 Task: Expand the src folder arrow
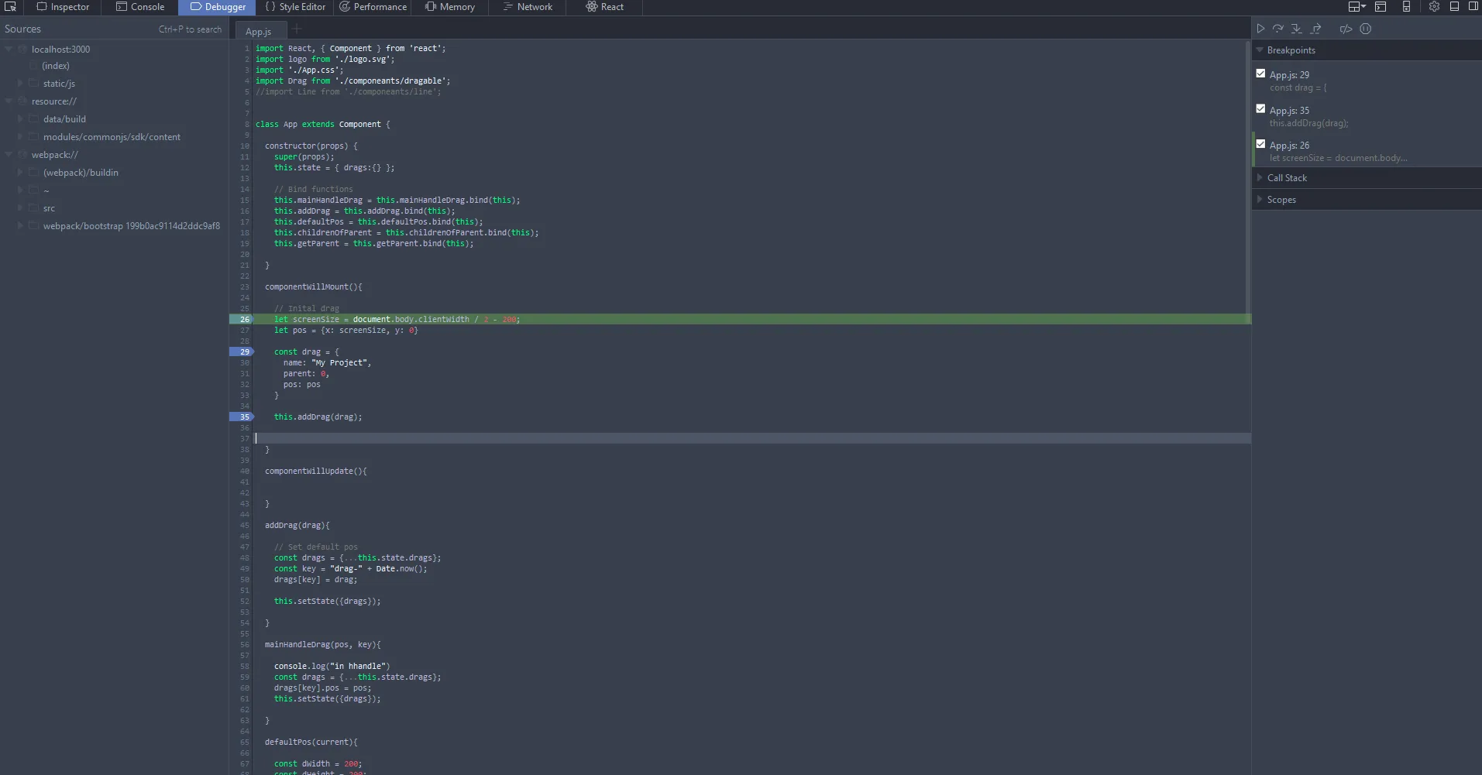(20, 207)
